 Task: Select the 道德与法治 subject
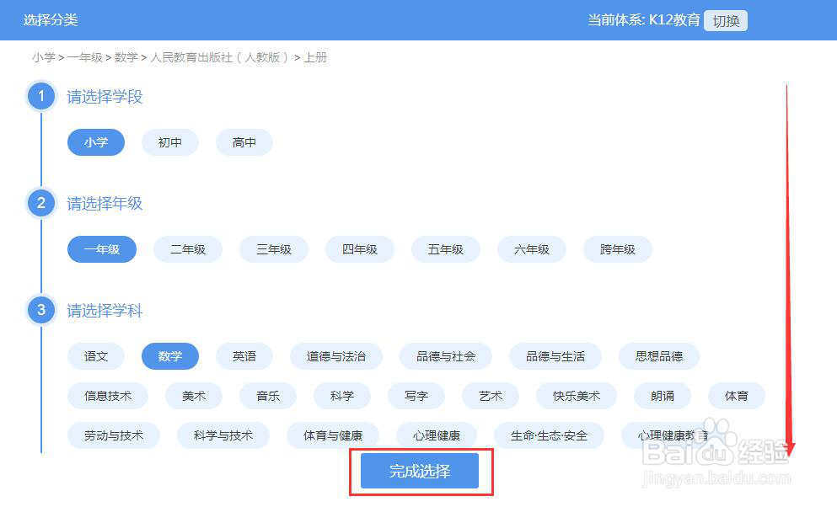[335, 356]
